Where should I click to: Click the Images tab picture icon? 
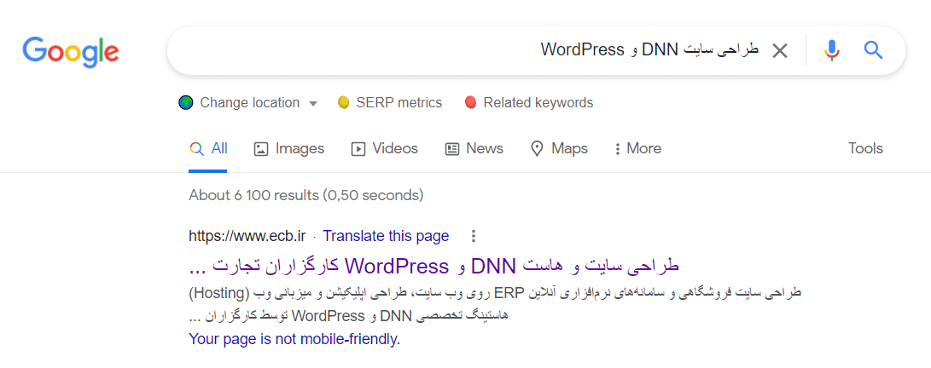click(261, 149)
